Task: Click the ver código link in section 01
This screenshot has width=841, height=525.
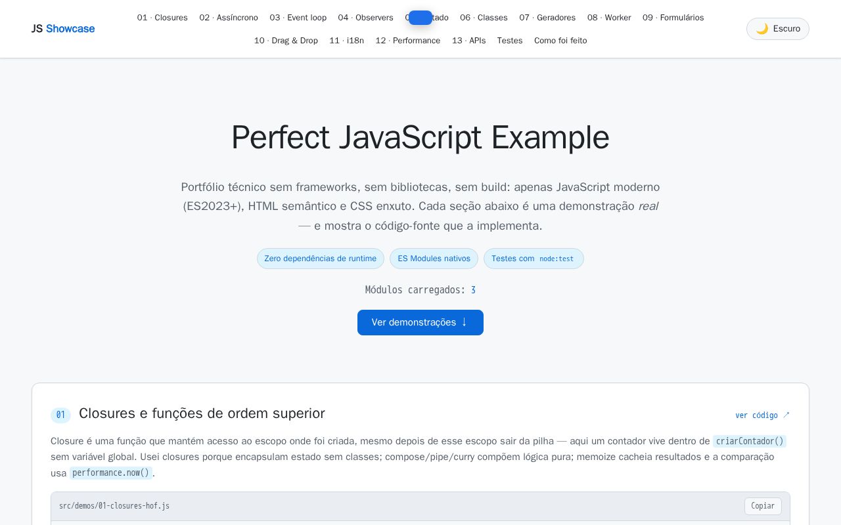Action: point(762,415)
